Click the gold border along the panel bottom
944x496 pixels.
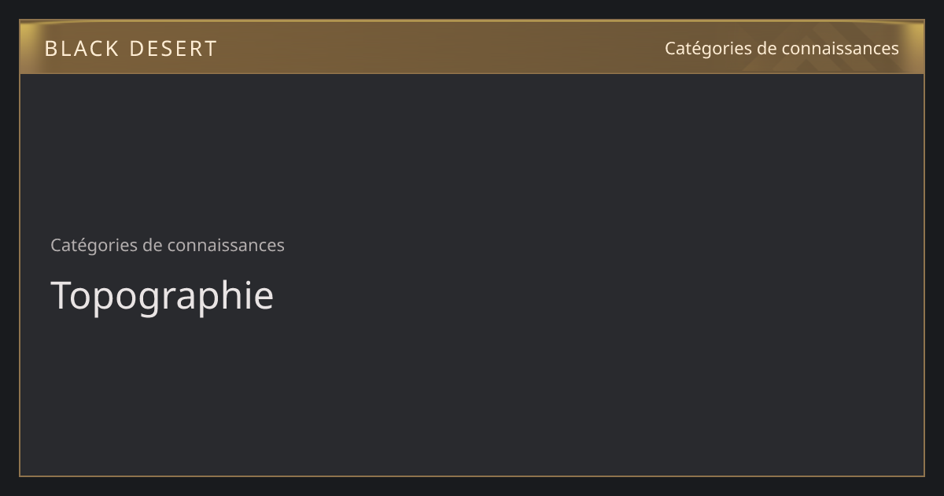(472, 476)
